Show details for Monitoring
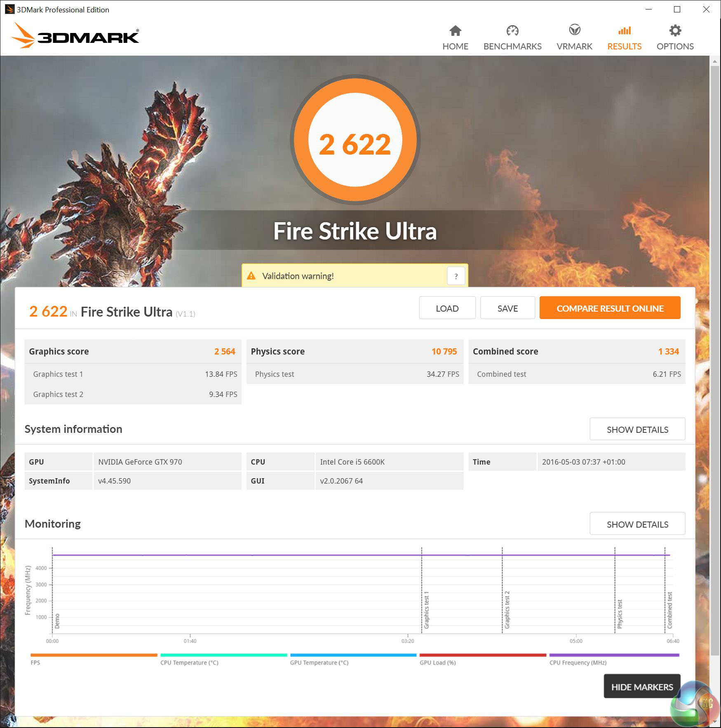721x728 pixels. click(x=637, y=524)
